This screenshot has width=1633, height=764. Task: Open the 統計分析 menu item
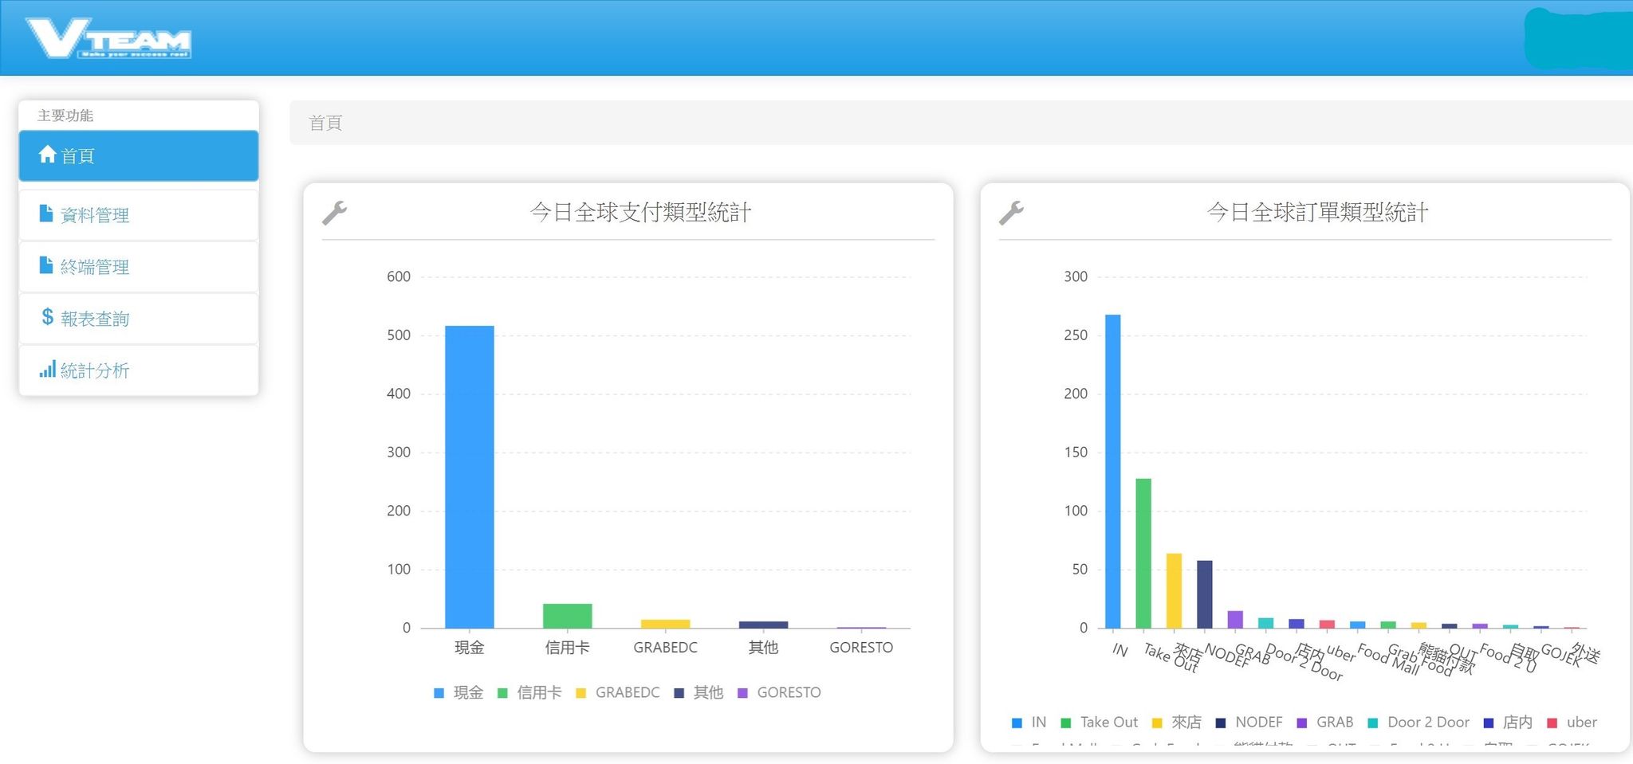95,370
